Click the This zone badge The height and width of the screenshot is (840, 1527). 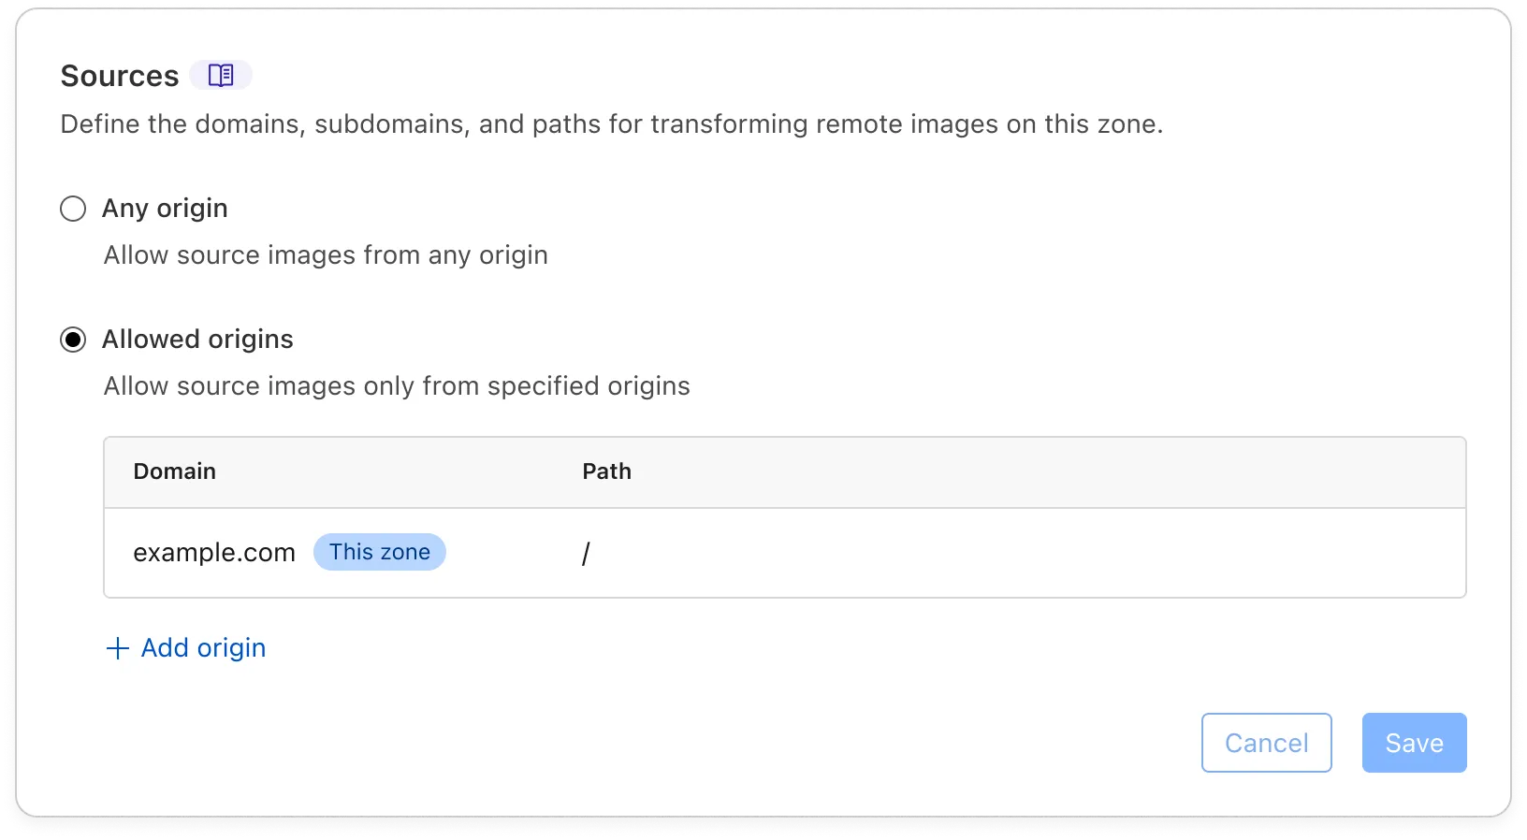(x=379, y=552)
